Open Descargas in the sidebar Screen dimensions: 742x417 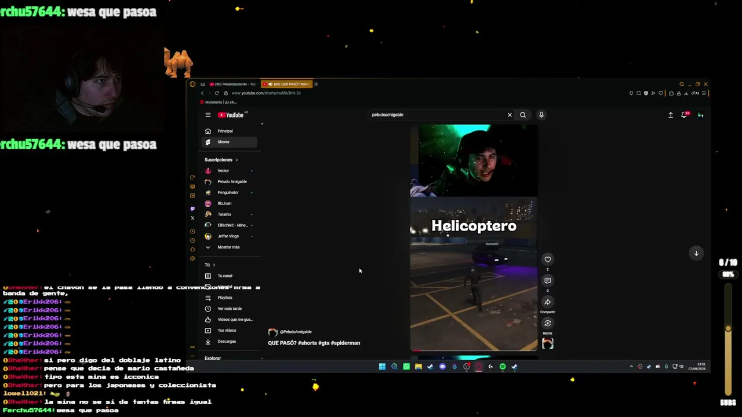(x=229, y=342)
